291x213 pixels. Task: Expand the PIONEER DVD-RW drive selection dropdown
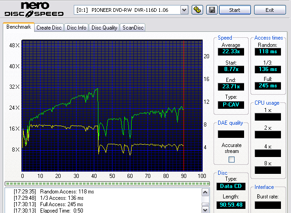tap(184, 10)
